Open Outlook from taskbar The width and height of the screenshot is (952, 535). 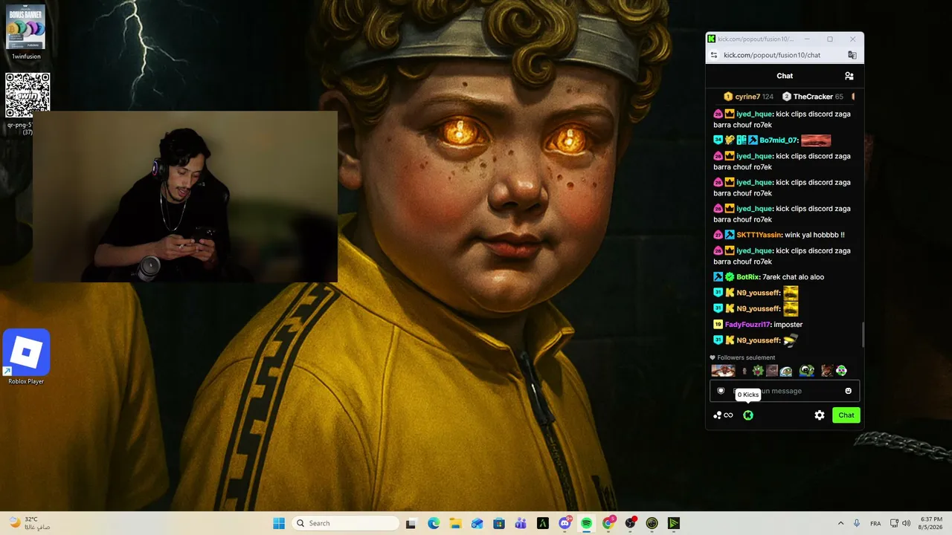click(x=477, y=523)
